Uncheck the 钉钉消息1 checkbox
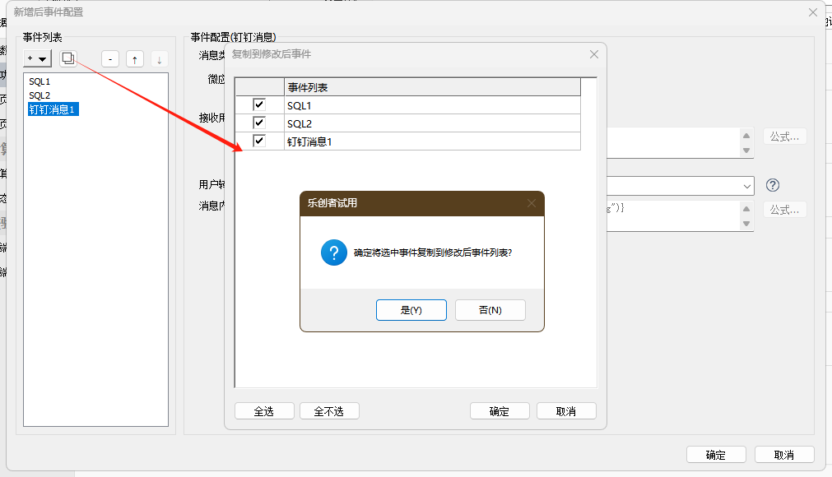 (x=259, y=141)
